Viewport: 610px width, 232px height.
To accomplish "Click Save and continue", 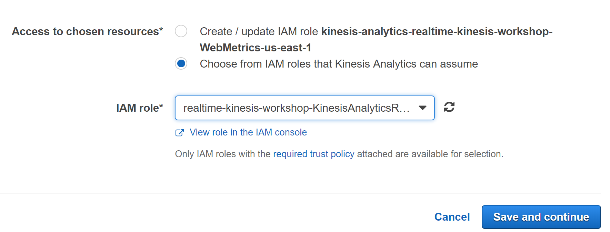I will pos(541,217).
